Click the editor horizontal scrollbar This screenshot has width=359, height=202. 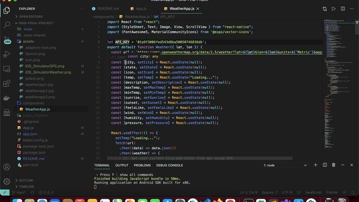[x=200, y=158]
